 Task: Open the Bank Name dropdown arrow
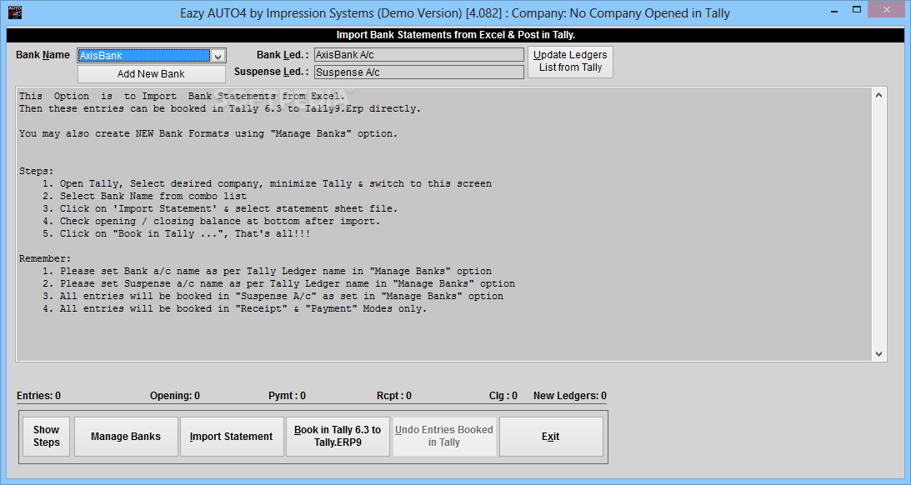(218, 57)
